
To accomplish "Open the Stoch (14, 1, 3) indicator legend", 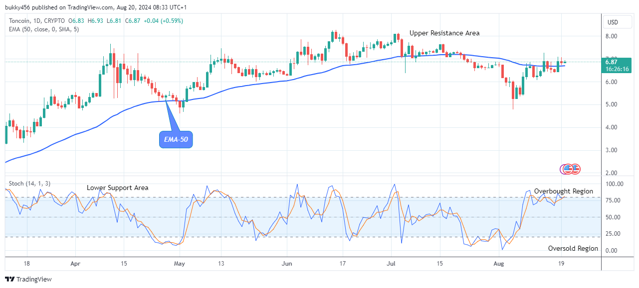I will tap(29, 184).
